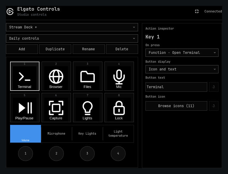Select the Lights bulb key
This screenshot has width=228, height=174.
click(88, 108)
